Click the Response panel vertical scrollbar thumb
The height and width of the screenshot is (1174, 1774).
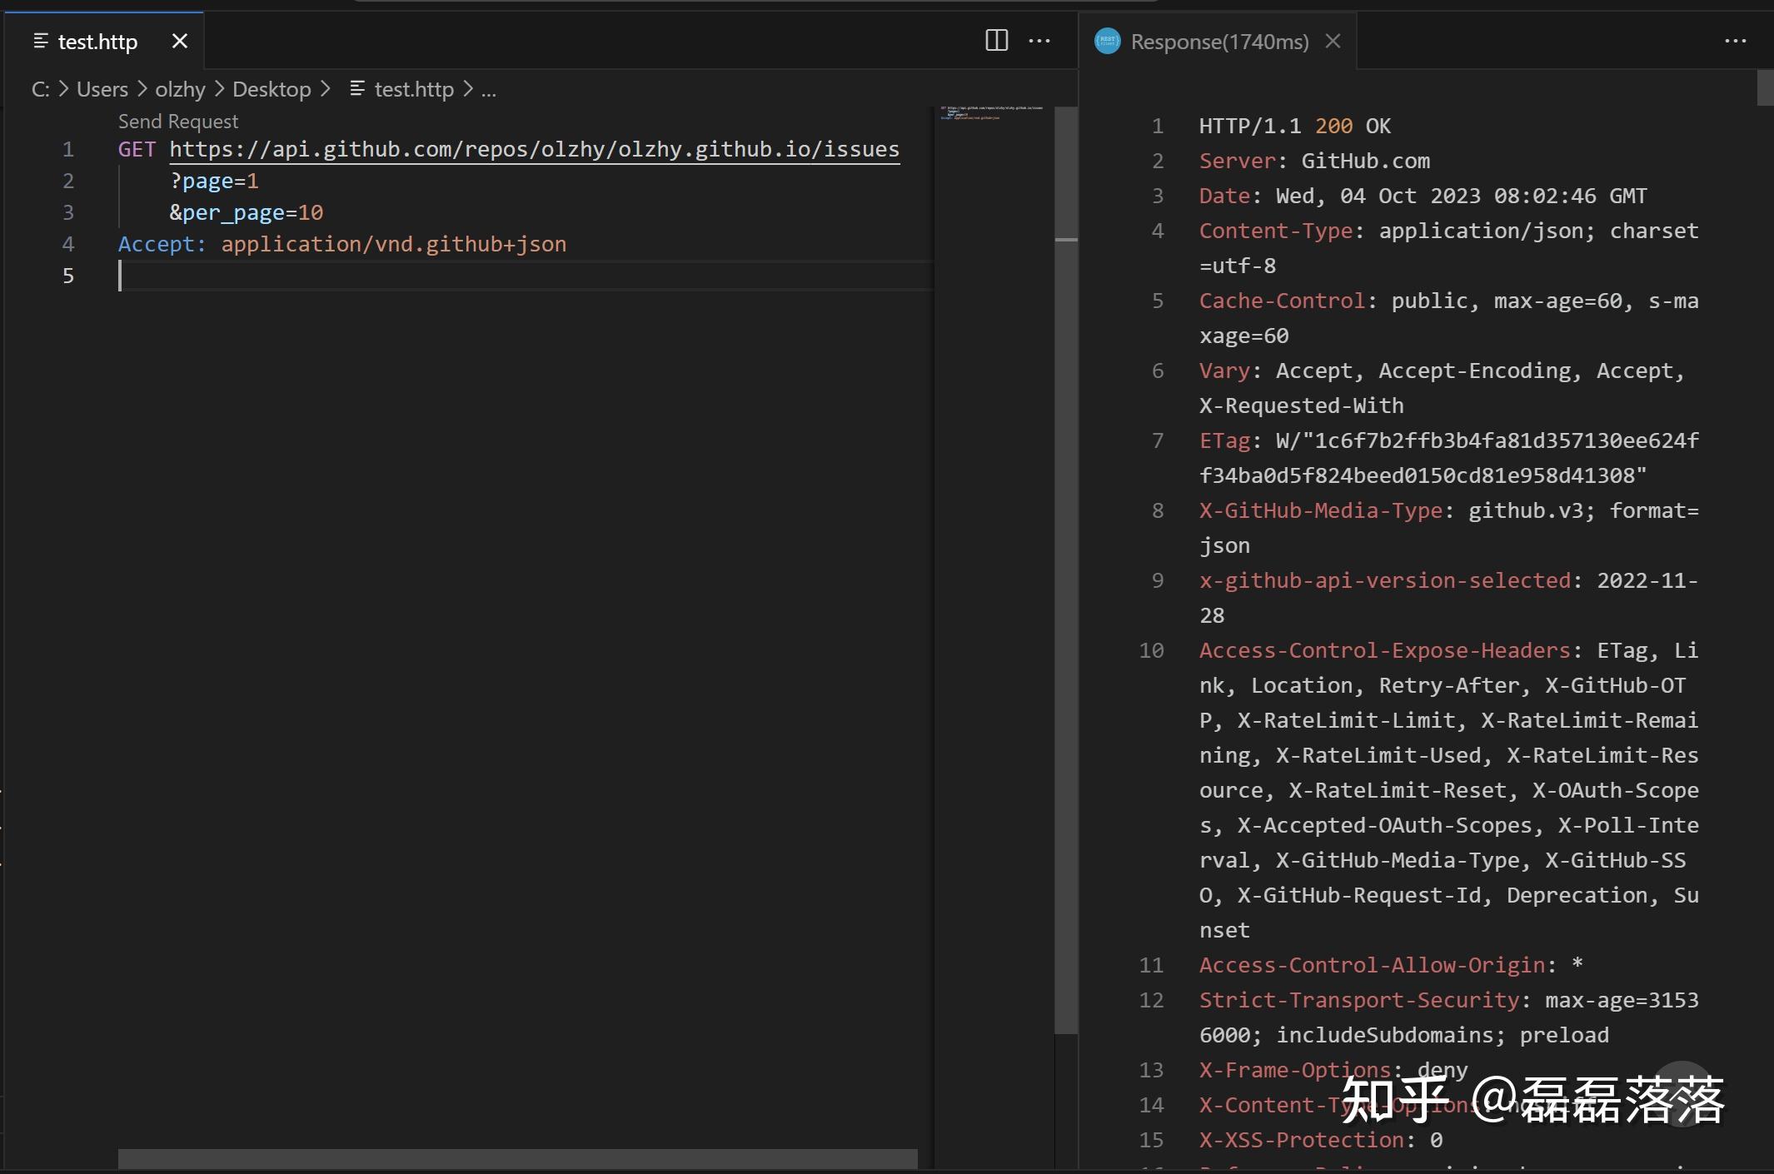[x=1765, y=87]
